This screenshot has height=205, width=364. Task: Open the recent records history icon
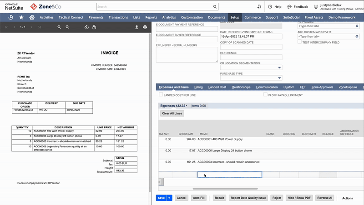click(x=10, y=17)
